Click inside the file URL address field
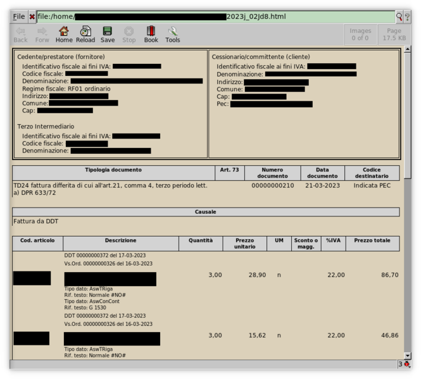This screenshot has height=379, width=421. coord(216,16)
